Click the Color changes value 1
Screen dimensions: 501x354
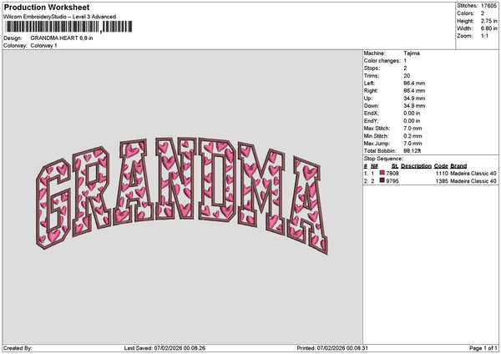click(x=405, y=61)
